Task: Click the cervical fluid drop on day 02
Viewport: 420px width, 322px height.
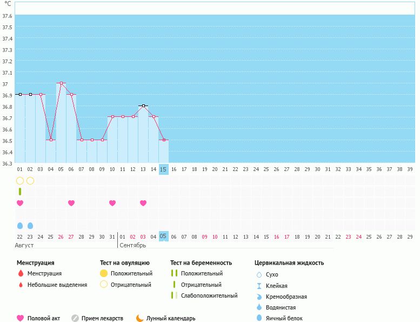Action: point(30,225)
